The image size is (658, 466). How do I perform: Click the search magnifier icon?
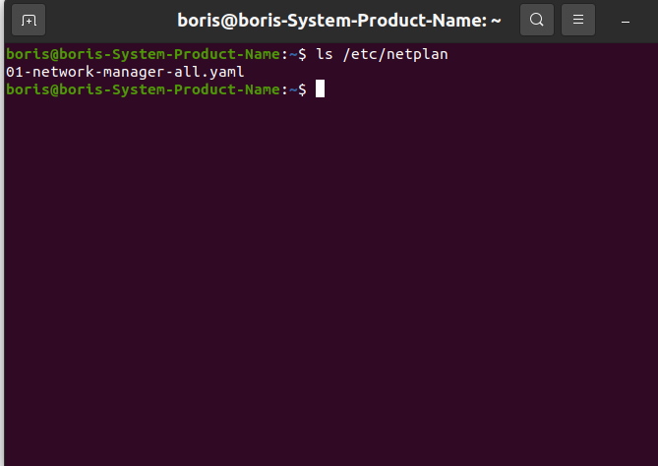[536, 20]
